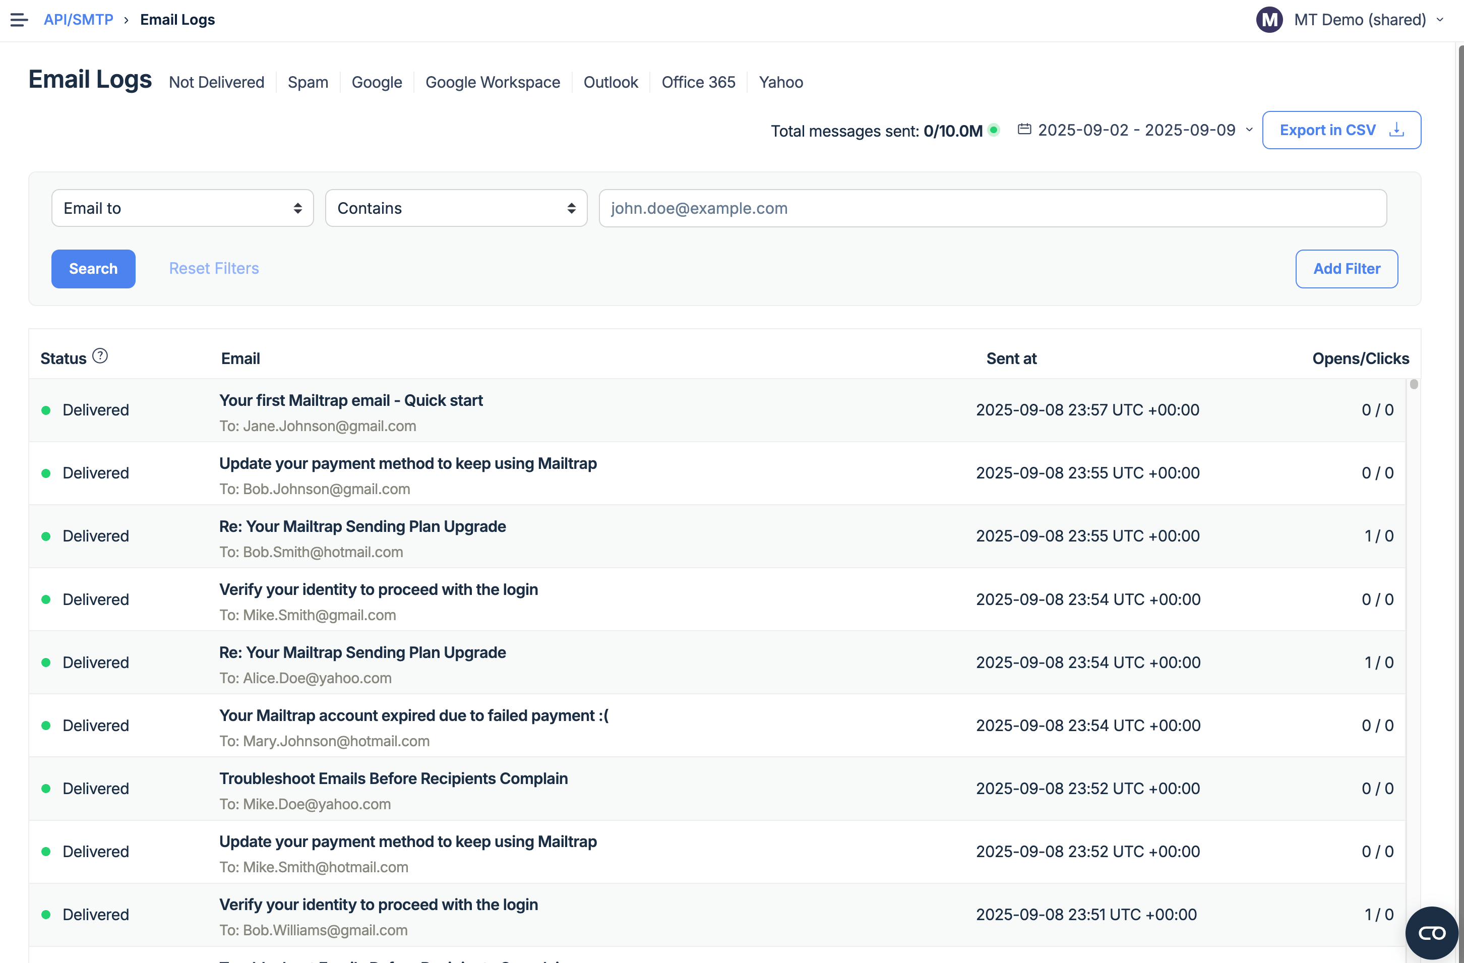Click the Add Filter button
1464x963 pixels.
point(1347,269)
